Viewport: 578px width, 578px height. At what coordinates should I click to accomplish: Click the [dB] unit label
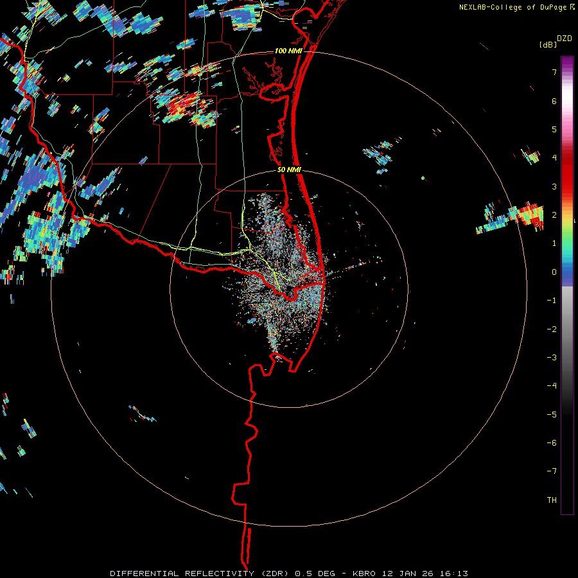[x=548, y=44]
